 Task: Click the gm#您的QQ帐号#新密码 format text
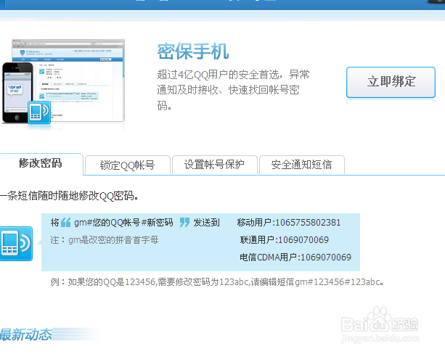(x=123, y=223)
